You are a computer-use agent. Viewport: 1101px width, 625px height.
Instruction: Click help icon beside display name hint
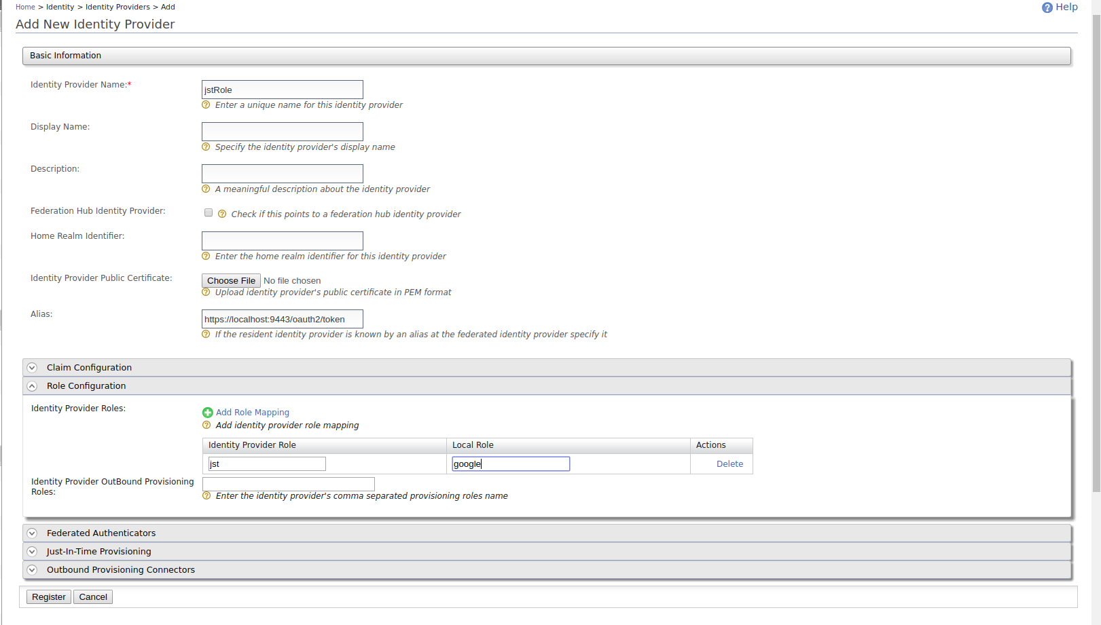click(206, 147)
